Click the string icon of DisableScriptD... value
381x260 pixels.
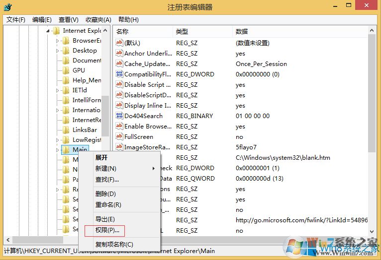coord(119,95)
